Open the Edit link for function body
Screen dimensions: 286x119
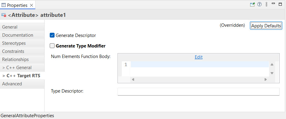coord(199,57)
